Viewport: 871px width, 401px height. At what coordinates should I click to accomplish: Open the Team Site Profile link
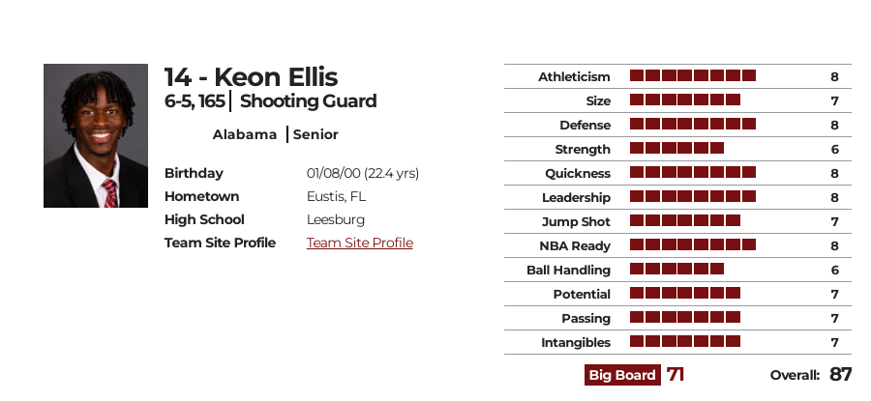pos(359,243)
